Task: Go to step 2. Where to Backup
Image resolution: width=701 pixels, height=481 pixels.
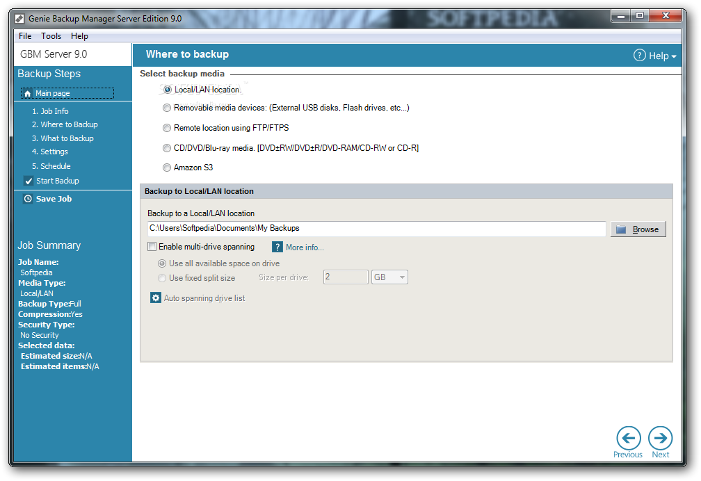Action: [x=65, y=124]
